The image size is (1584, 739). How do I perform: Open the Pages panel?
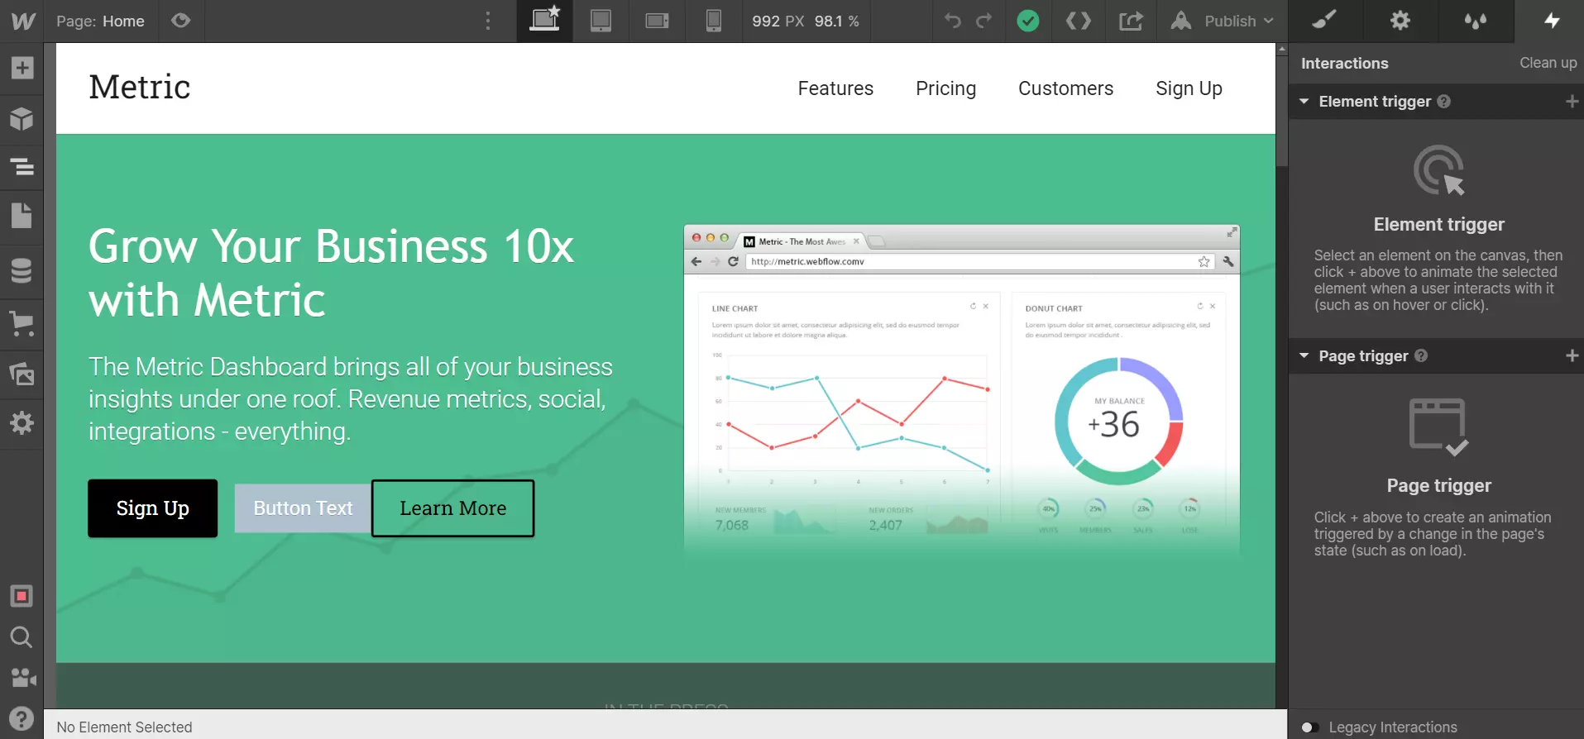pos(22,216)
